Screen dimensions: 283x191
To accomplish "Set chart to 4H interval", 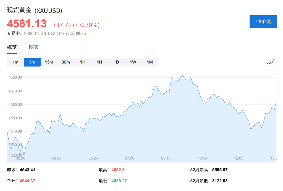I will coord(99,62).
